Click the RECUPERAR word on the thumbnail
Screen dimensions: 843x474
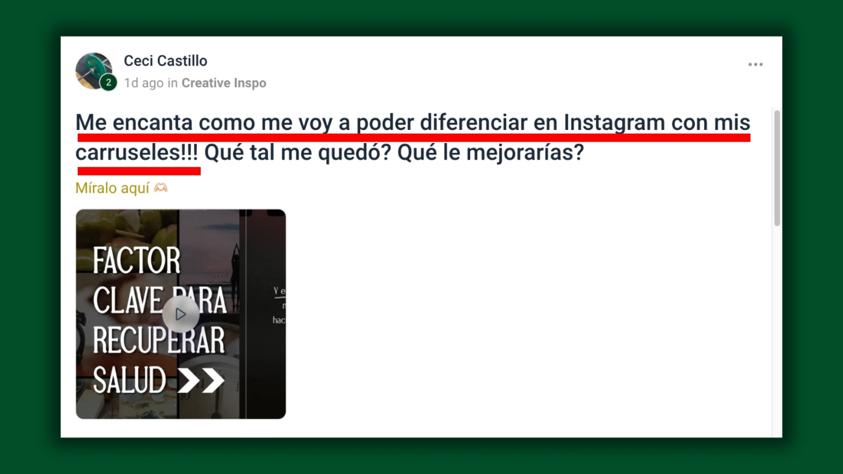[159, 340]
